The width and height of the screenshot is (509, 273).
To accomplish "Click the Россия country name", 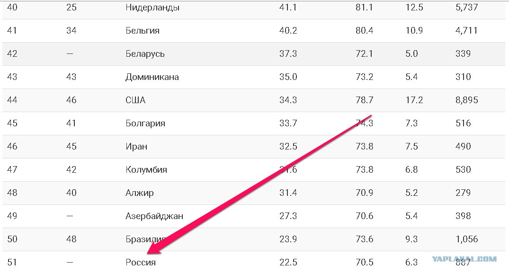I will tap(141, 262).
